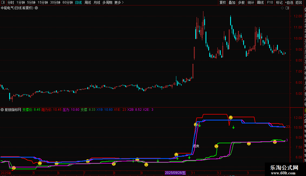This screenshot has width=306, height=176.
Task: Click the smiley icon above the December red dip
Action: [231, 118]
